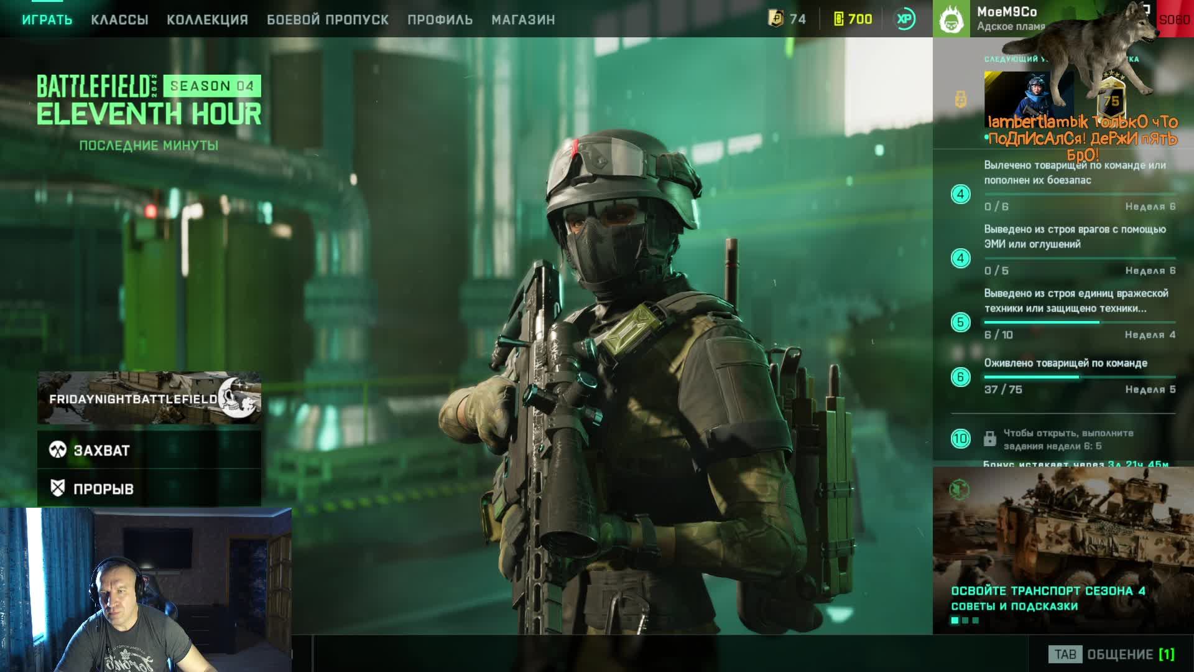Open the КОЛЛЕКЦИЯ menu
The height and width of the screenshot is (672, 1194).
click(206, 19)
